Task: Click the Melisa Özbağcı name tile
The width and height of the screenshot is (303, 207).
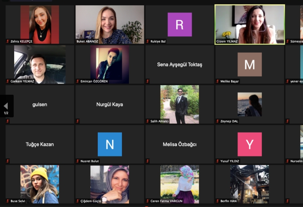Action: (x=179, y=144)
